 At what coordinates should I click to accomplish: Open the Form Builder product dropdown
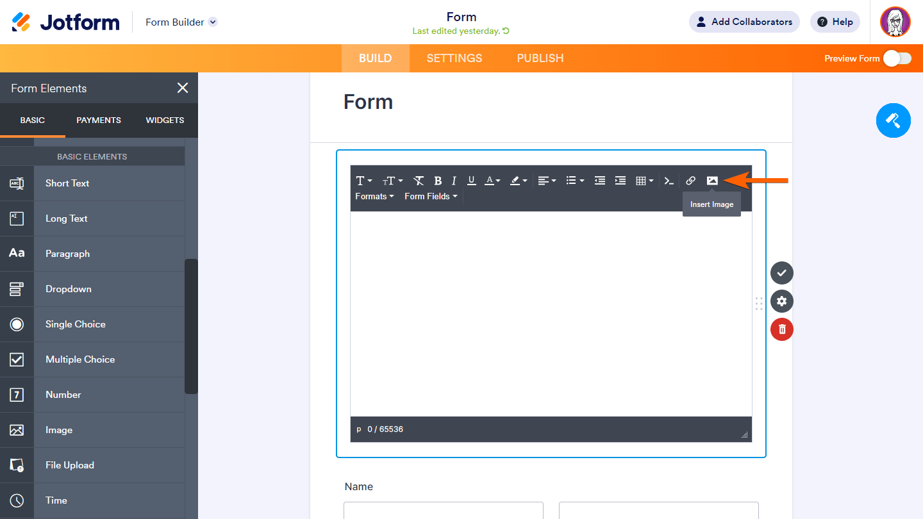coord(181,22)
